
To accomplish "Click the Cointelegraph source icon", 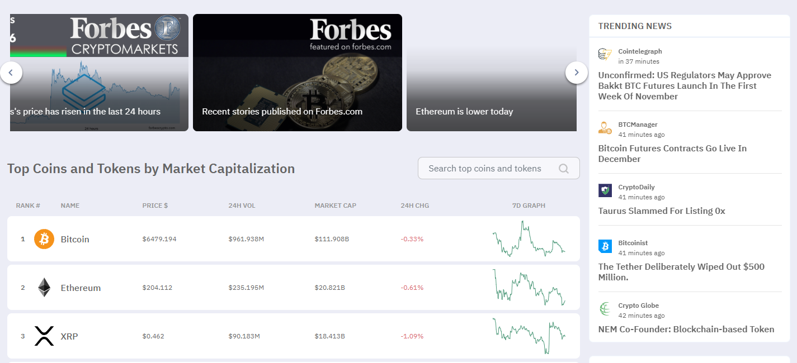I will tap(605, 54).
